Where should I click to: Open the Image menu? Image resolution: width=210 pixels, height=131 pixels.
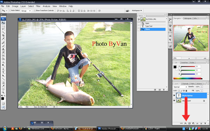click(x=15, y=6)
